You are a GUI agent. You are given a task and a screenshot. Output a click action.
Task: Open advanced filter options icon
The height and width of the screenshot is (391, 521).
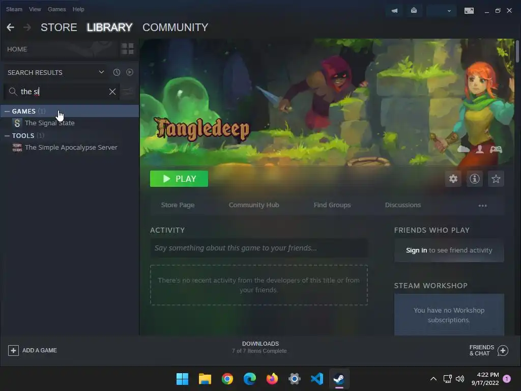coord(128,92)
